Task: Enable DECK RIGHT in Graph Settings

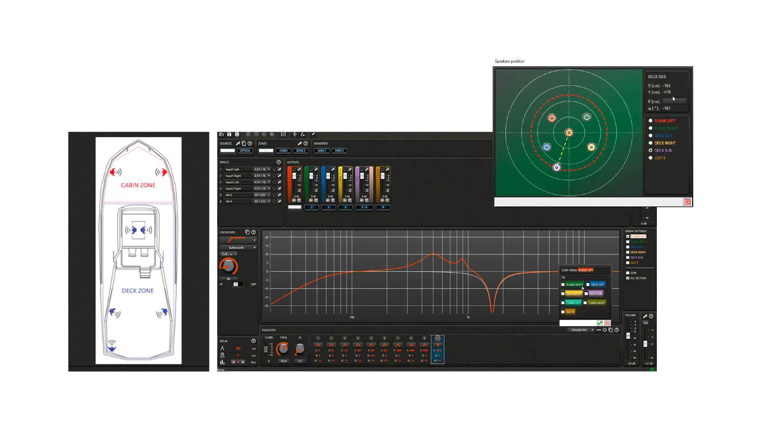Action: tap(627, 252)
